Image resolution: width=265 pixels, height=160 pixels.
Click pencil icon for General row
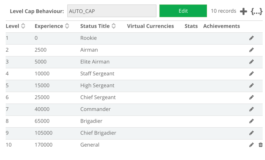251,145
